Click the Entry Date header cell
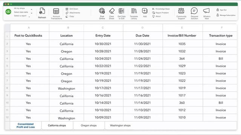The height and width of the screenshot is (135, 241). 103,36
